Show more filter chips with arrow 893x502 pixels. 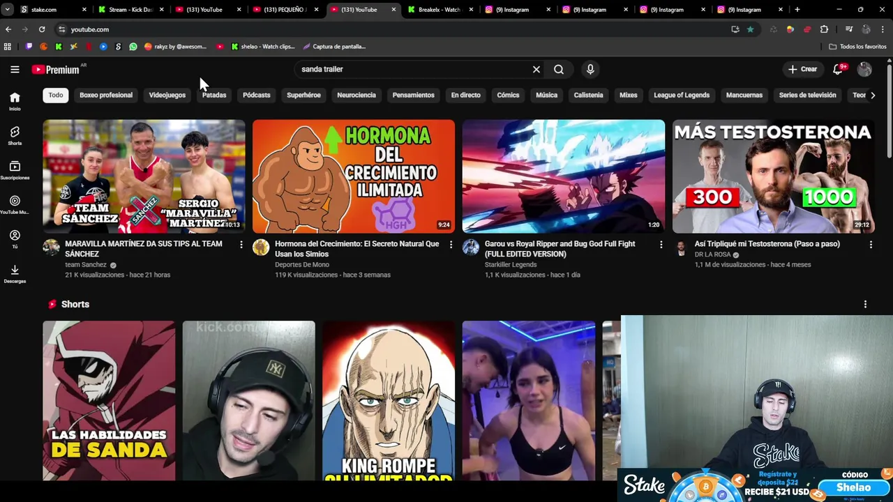click(x=872, y=95)
